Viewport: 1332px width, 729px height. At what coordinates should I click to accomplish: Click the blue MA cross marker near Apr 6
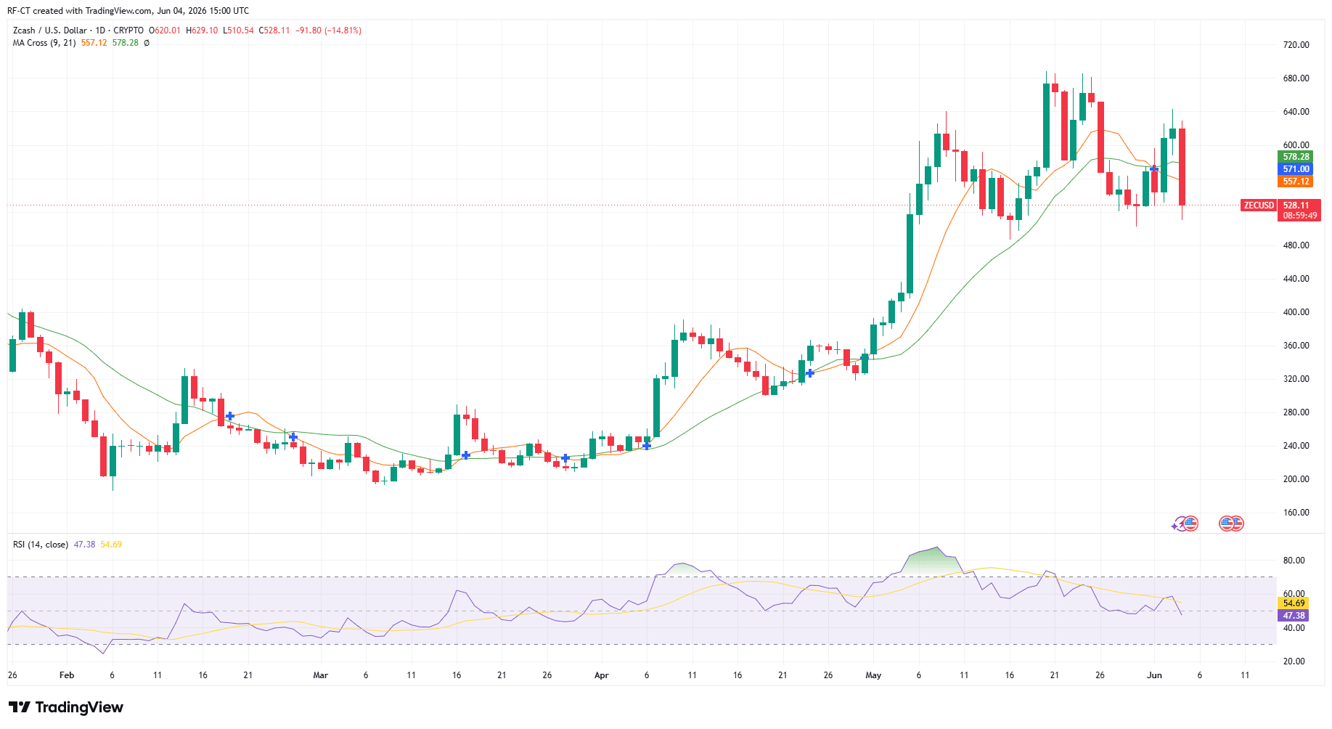pos(647,445)
